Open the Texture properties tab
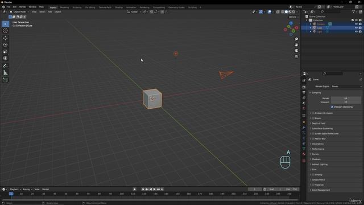The width and height of the screenshot is (364, 205). 304,161
